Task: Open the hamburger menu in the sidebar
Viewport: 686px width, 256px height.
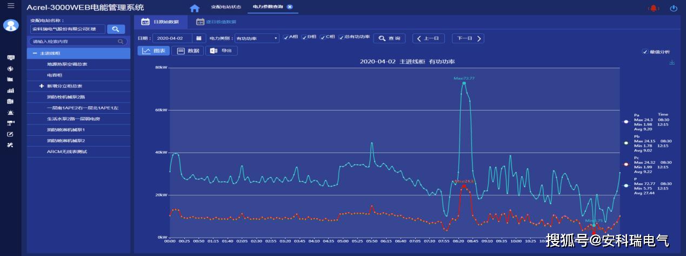Action: (x=11, y=6)
